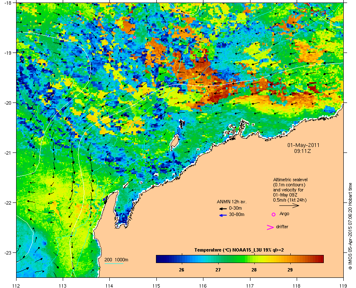Click the latitude axis label -22
Image resolution: width=356 pixels, height=288 pixels.
click(x=8, y=203)
